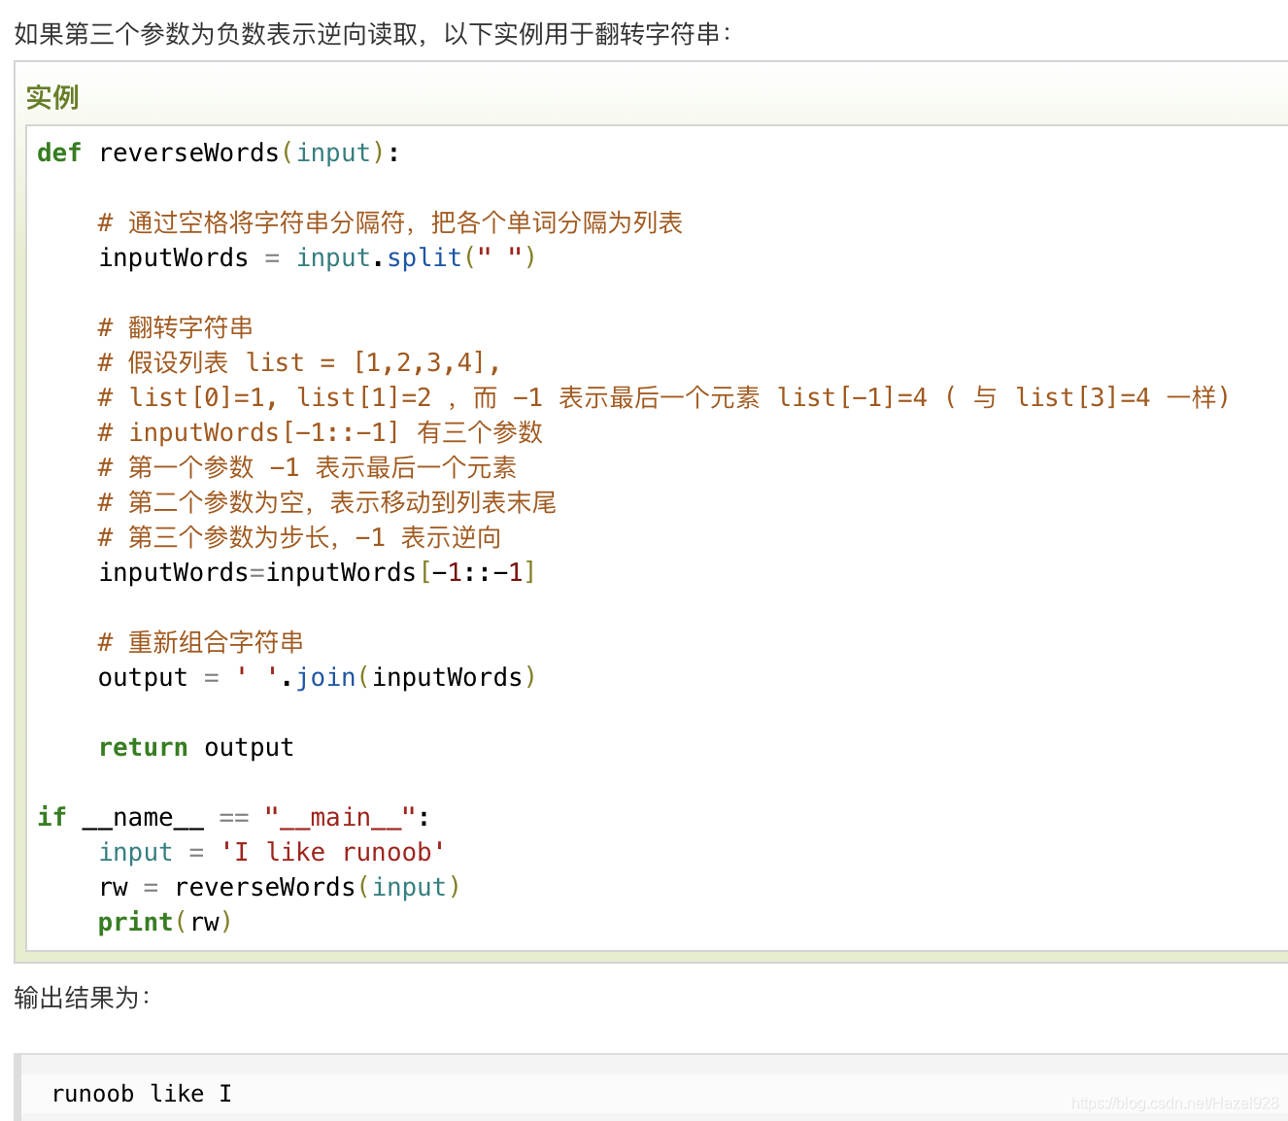Image resolution: width=1288 pixels, height=1121 pixels.
Task: Click the '输出结果为:' label
Action: (x=83, y=998)
